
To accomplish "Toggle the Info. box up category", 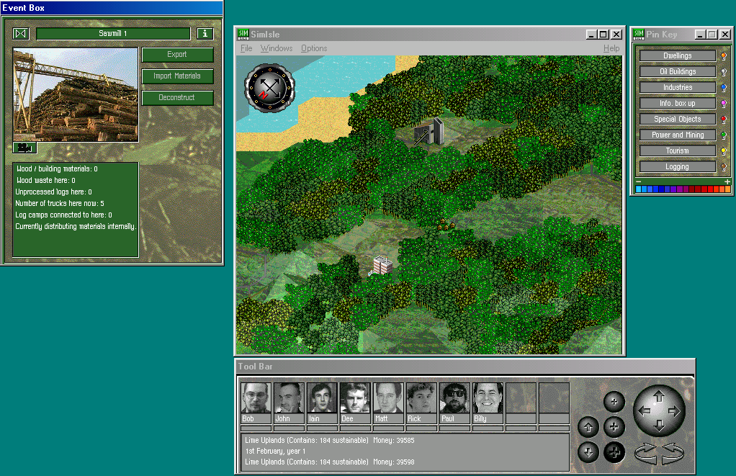I will pyautogui.click(x=678, y=103).
